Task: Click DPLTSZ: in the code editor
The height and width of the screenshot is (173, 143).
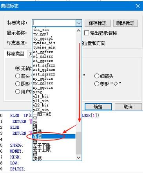Action: click(x=18, y=169)
